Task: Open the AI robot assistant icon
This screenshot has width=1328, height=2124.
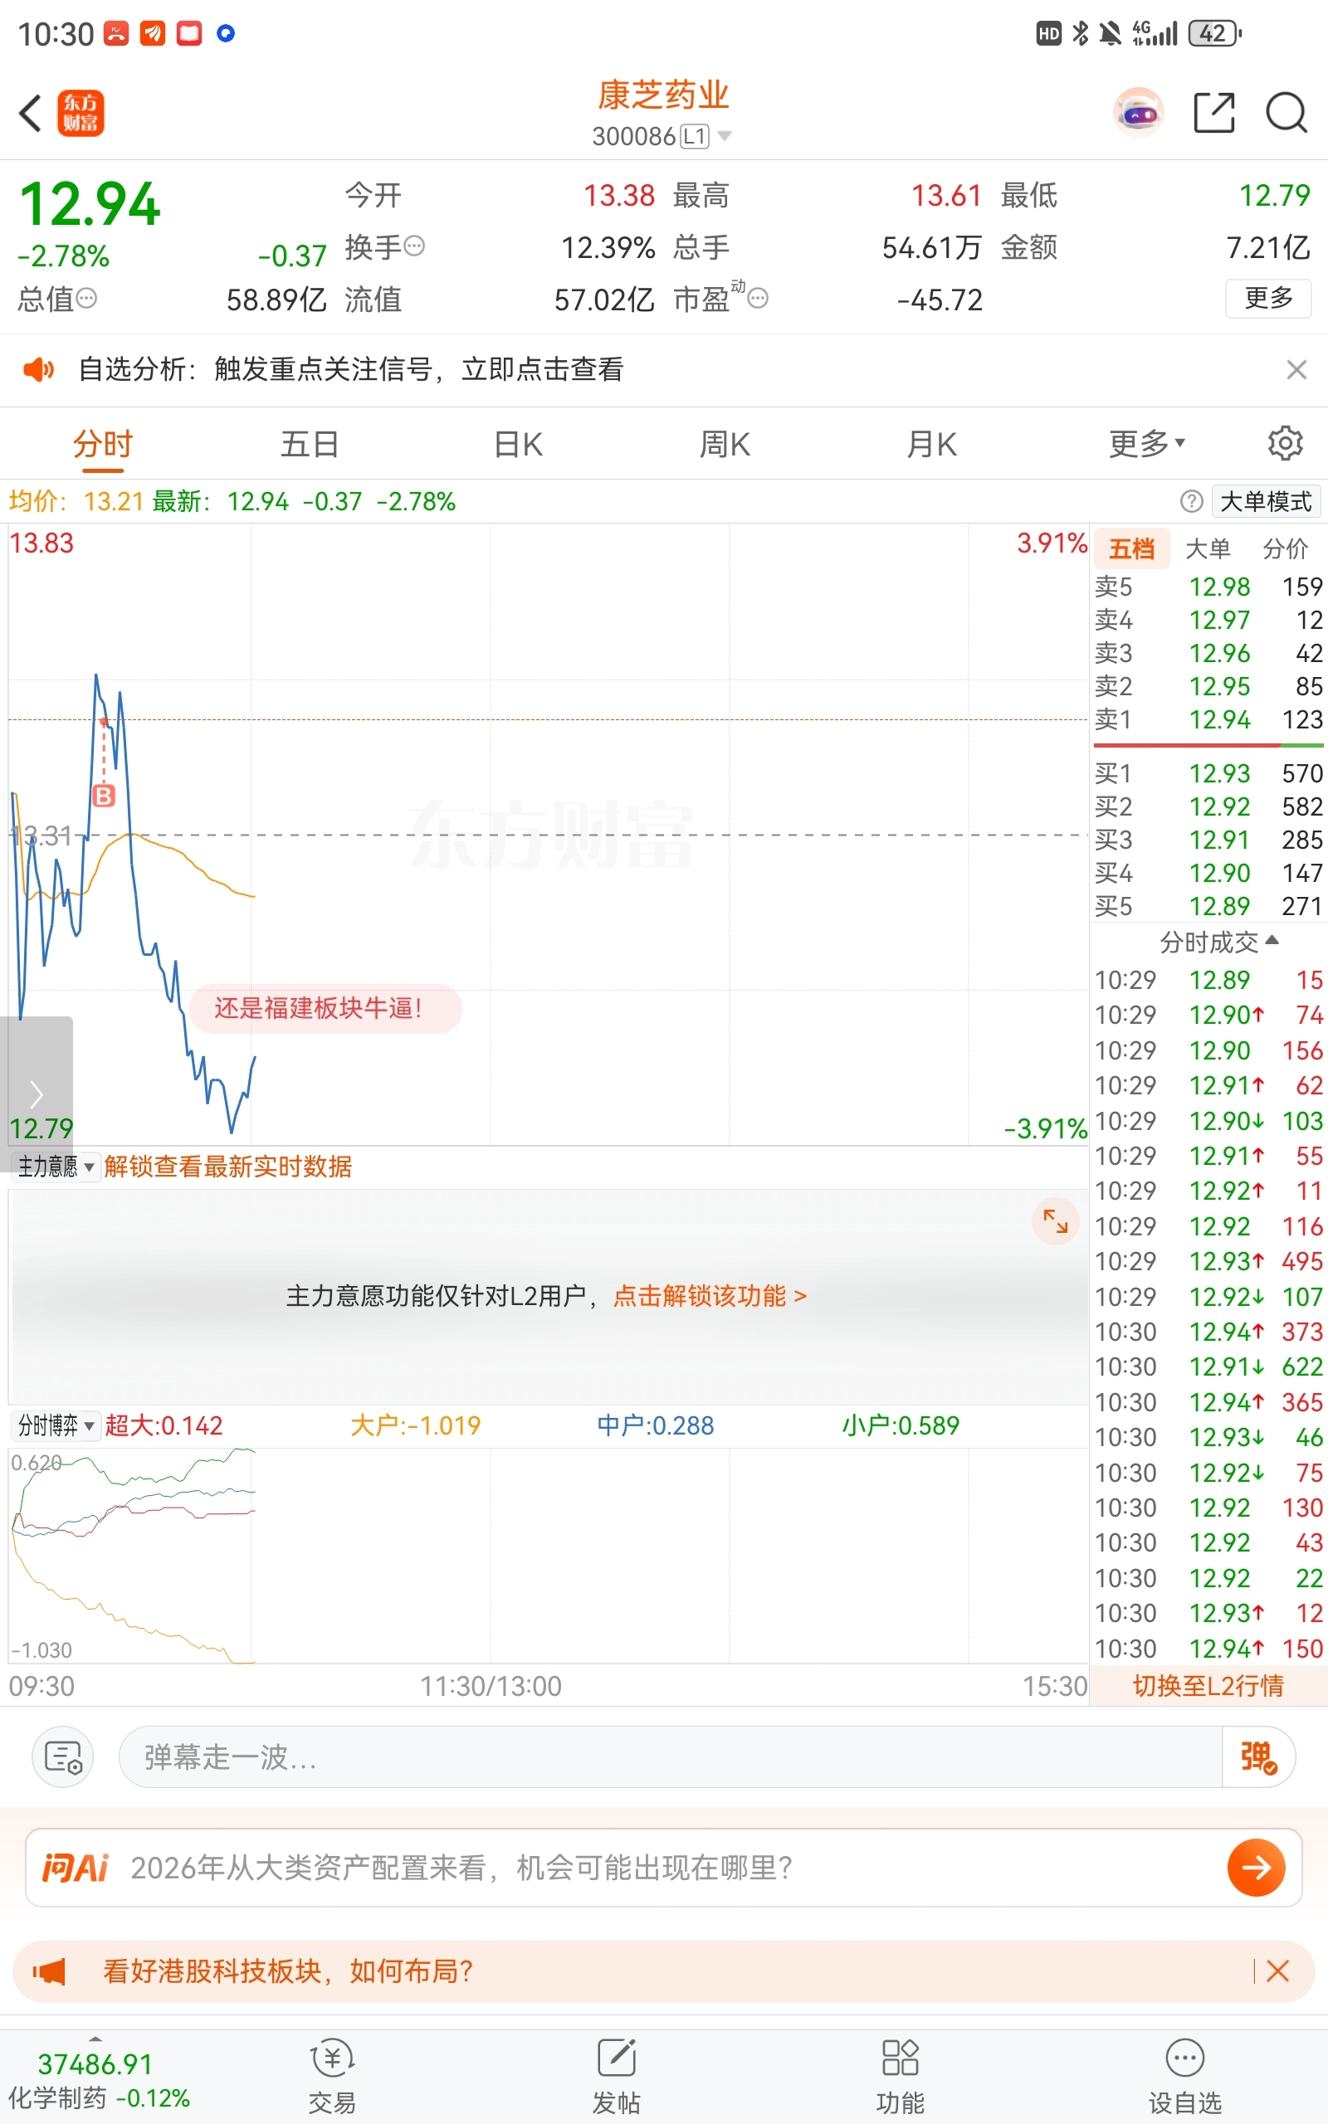Action: [x=1138, y=113]
